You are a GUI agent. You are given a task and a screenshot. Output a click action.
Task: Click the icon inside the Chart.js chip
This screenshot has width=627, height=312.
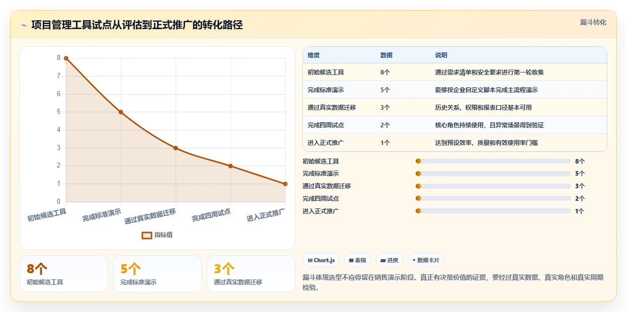tap(310, 260)
